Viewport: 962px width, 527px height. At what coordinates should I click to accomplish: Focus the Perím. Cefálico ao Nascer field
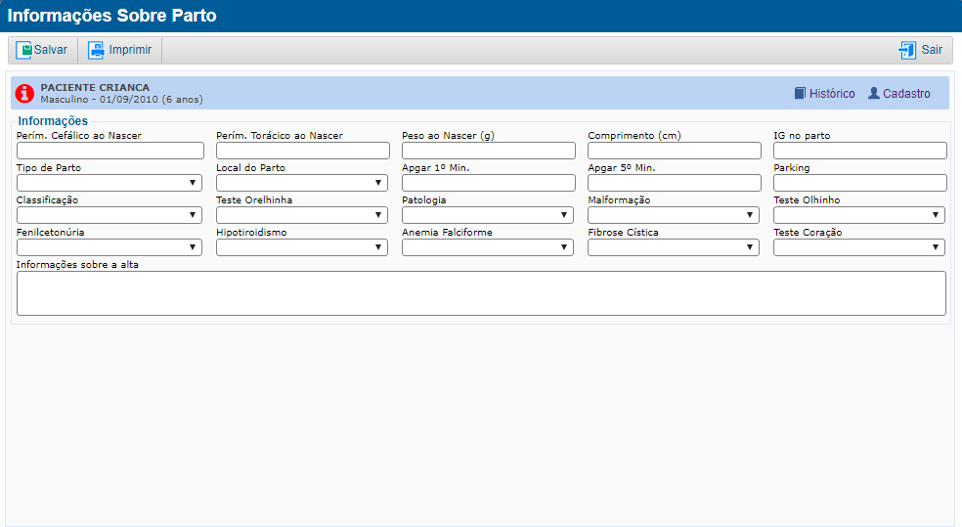tap(110, 151)
